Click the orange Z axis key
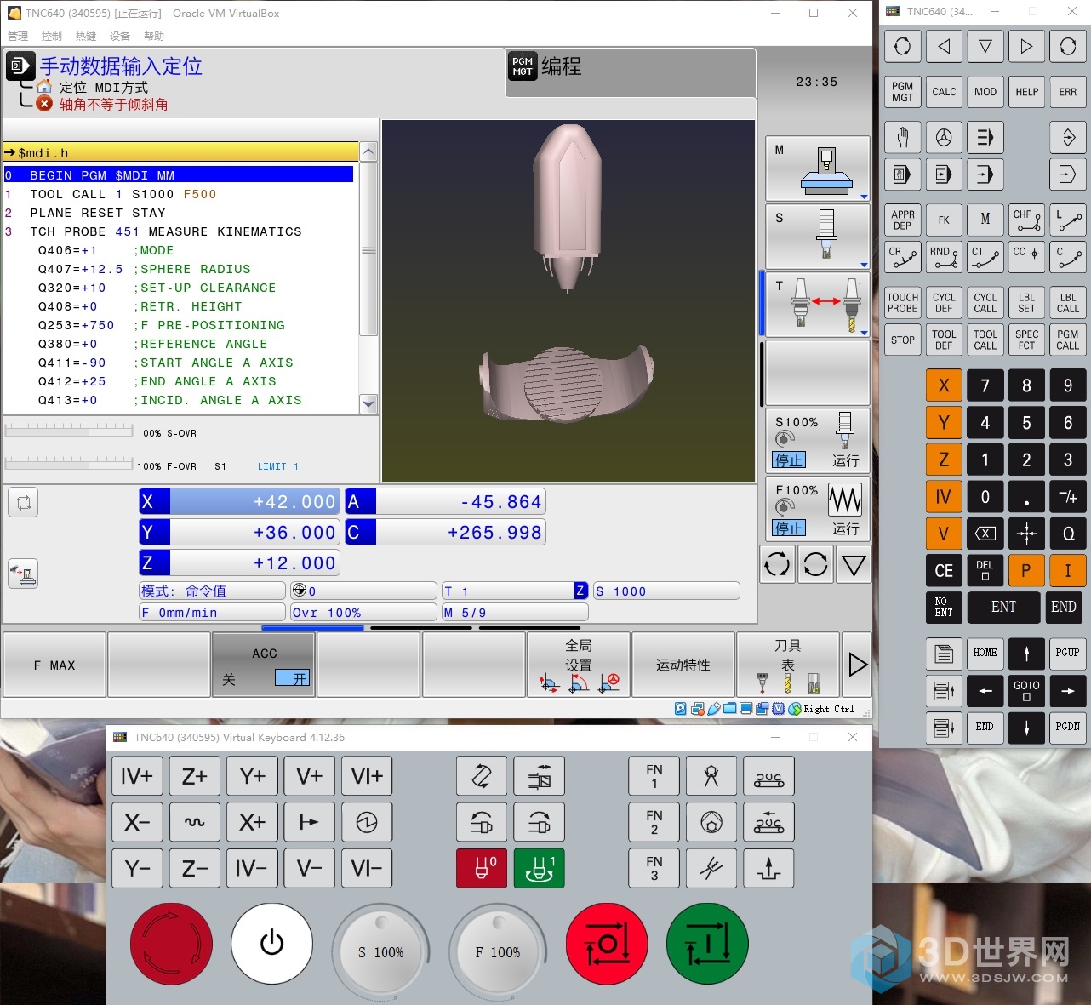1091x1005 pixels. [944, 460]
